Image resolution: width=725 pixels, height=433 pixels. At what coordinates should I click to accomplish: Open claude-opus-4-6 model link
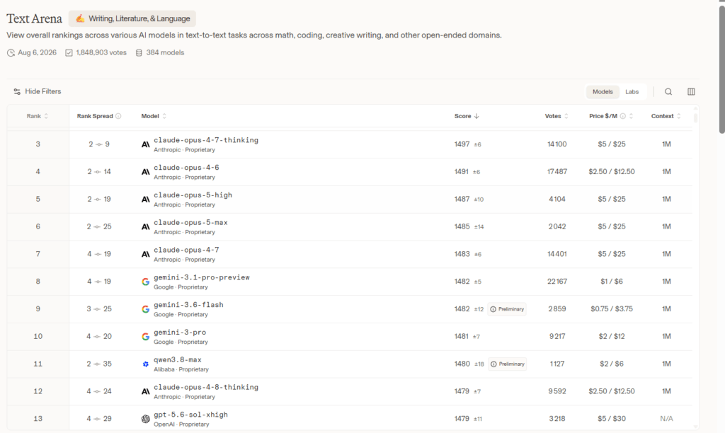(186, 167)
